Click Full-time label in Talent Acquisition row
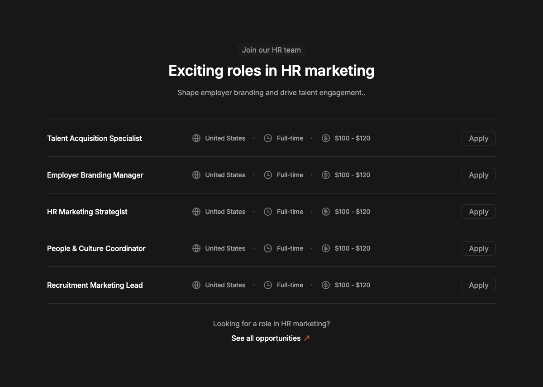This screenshot has width=543, height=387. pos(290,138)
